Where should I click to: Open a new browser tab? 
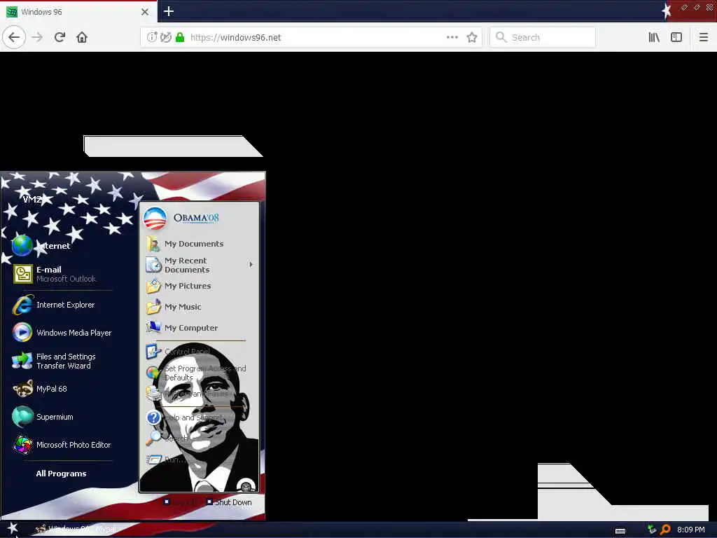(169, 11)
